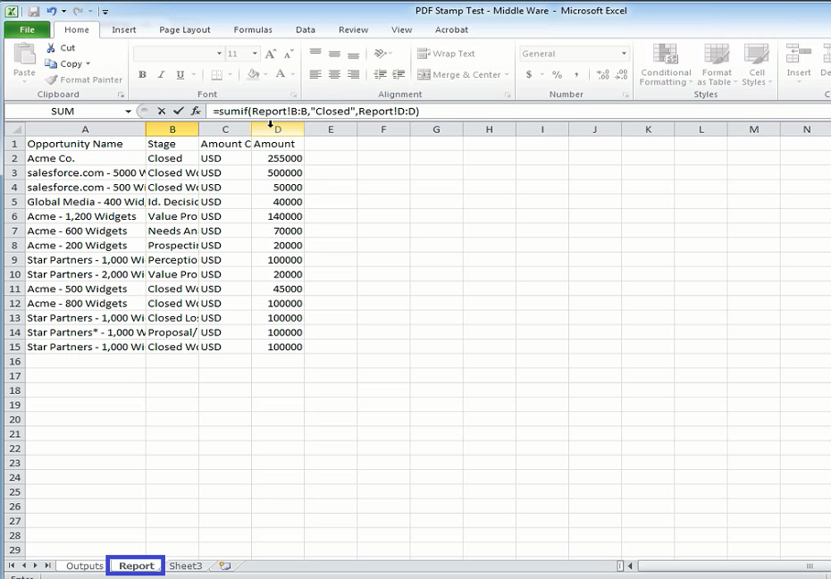Screen dimensions: 831x579
Task: Toggle Bold formatting
Action: point(142,75)
